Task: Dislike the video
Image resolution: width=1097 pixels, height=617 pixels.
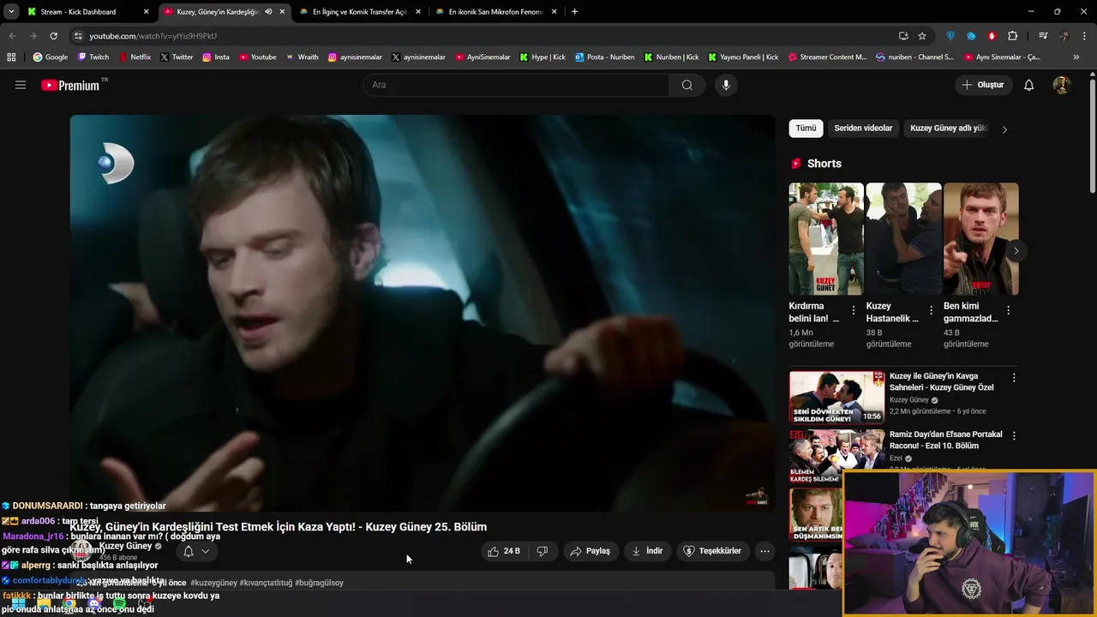Action: coord(543,551)
